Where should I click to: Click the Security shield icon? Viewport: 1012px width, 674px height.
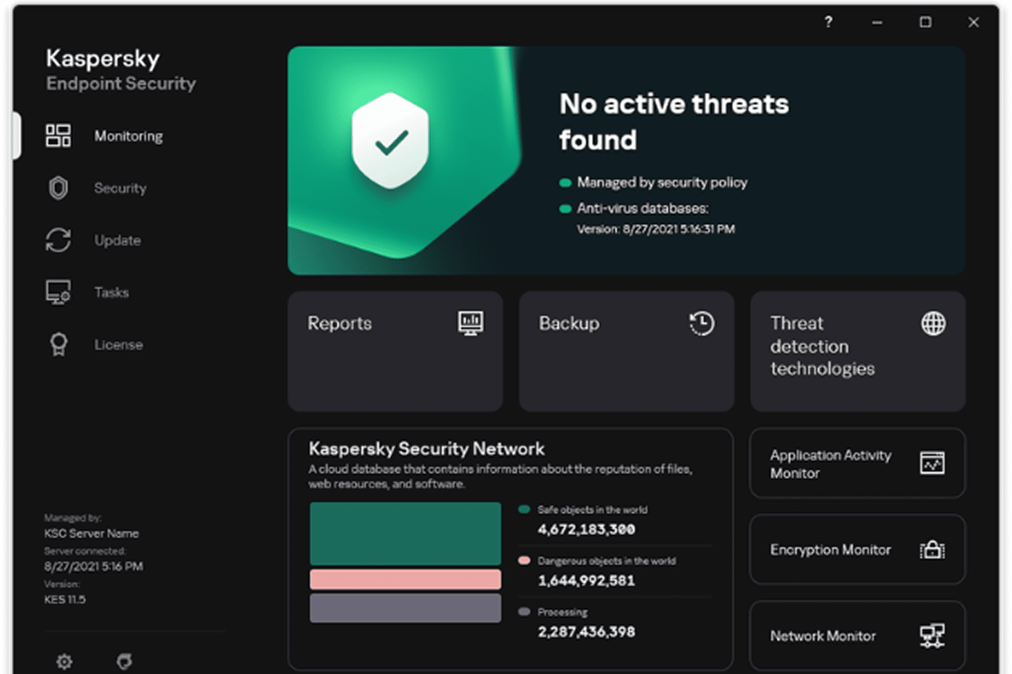click(x=58, y=188)
